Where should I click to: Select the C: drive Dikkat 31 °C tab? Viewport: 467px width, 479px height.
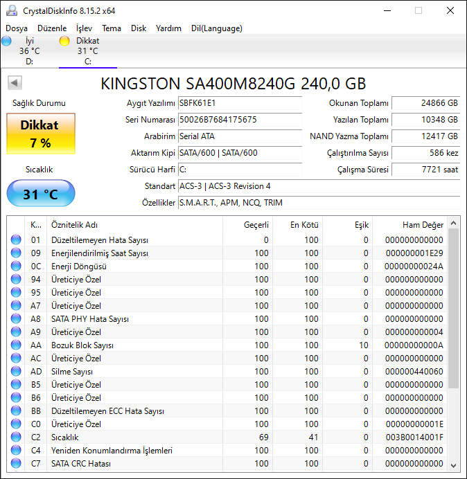click(88, 51)
